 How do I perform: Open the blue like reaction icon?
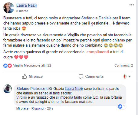pyautogui.click(x=5, y=66)
